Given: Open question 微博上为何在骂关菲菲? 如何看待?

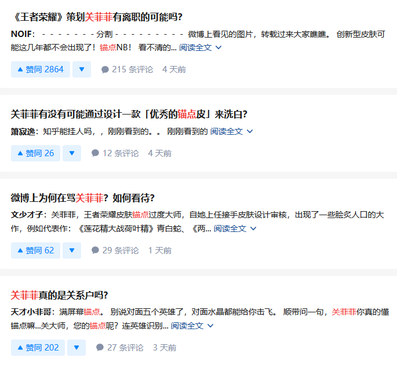Looking at the screenshot, I should click(82, 198).
